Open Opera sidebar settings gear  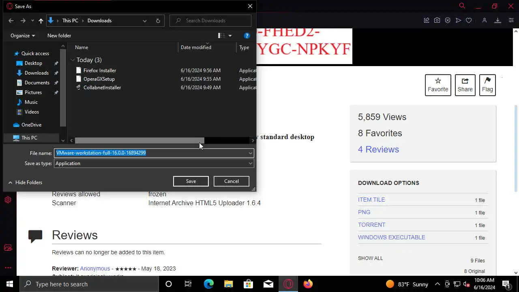(x=8, y=200)
